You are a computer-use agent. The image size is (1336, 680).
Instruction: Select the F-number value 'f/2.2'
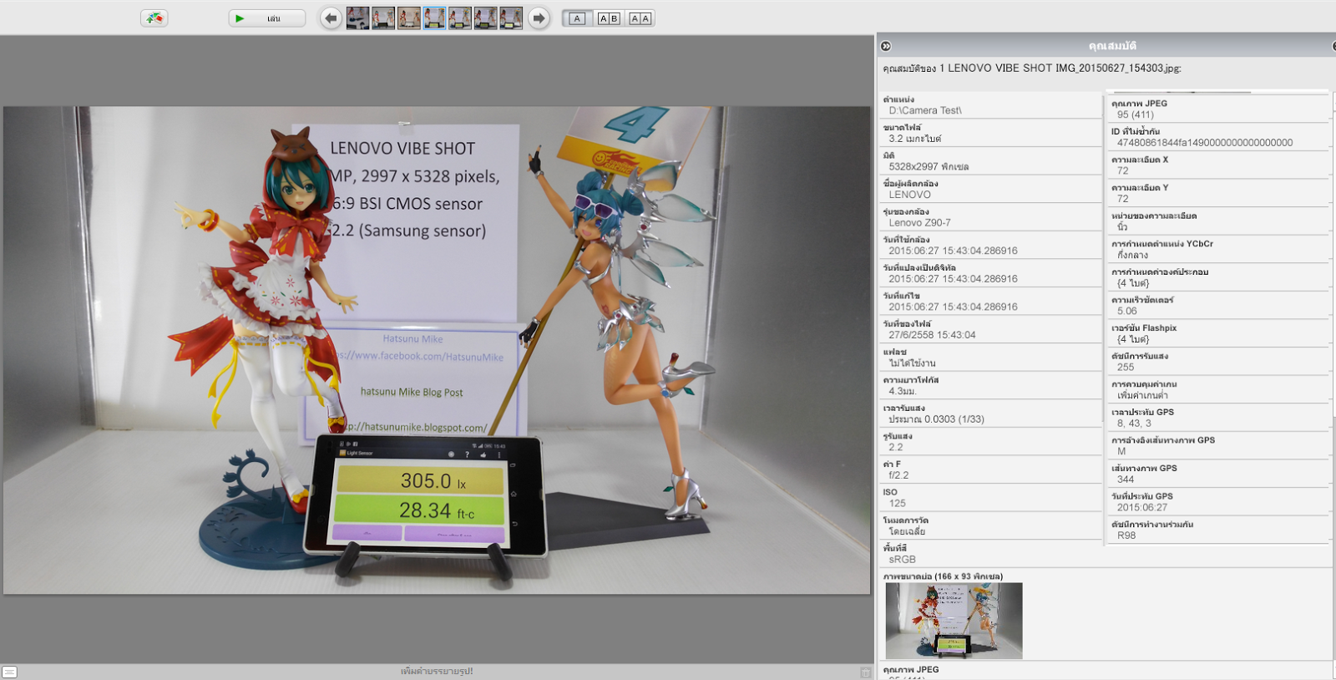(x=898, y=475)
